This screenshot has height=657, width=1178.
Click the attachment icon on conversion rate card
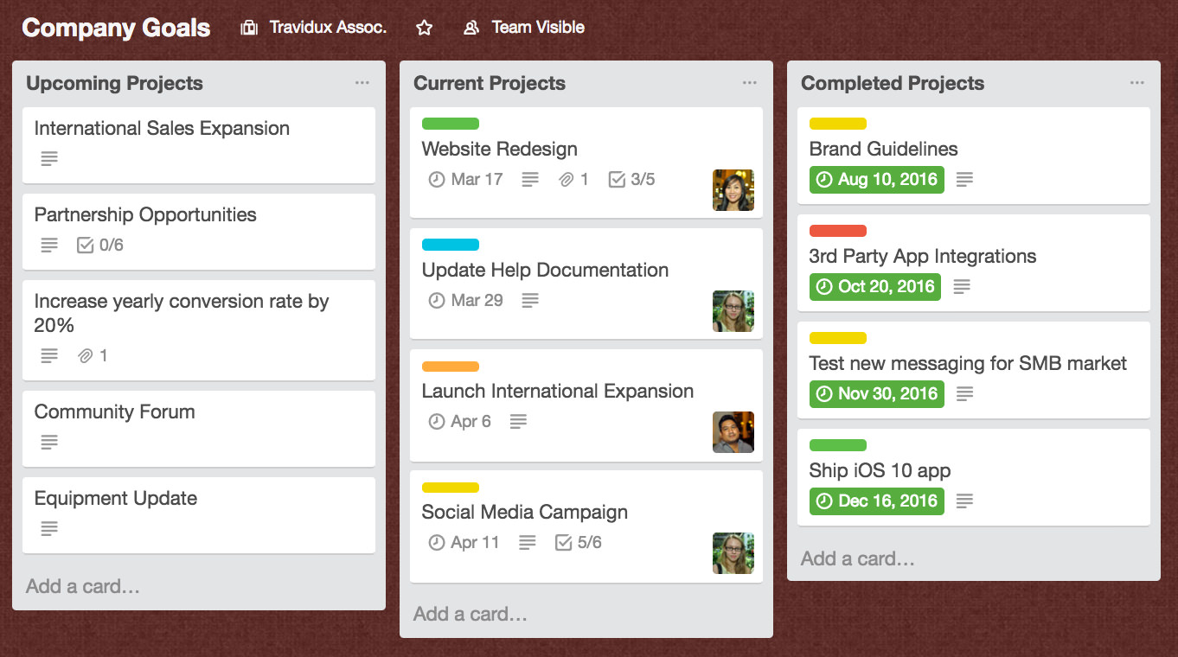86,356
